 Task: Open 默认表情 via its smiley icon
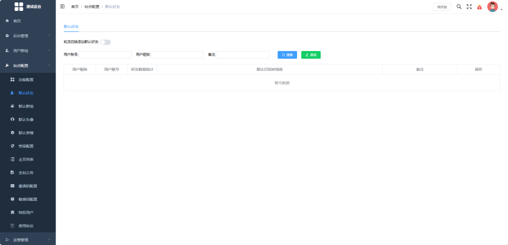point(12,132)
